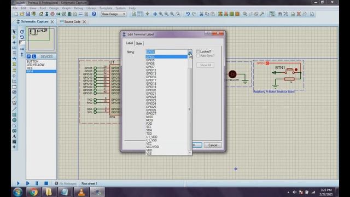Switch to the Source Code tab
Viewport: 350px width, 197px height.
(x=72, y=22)
